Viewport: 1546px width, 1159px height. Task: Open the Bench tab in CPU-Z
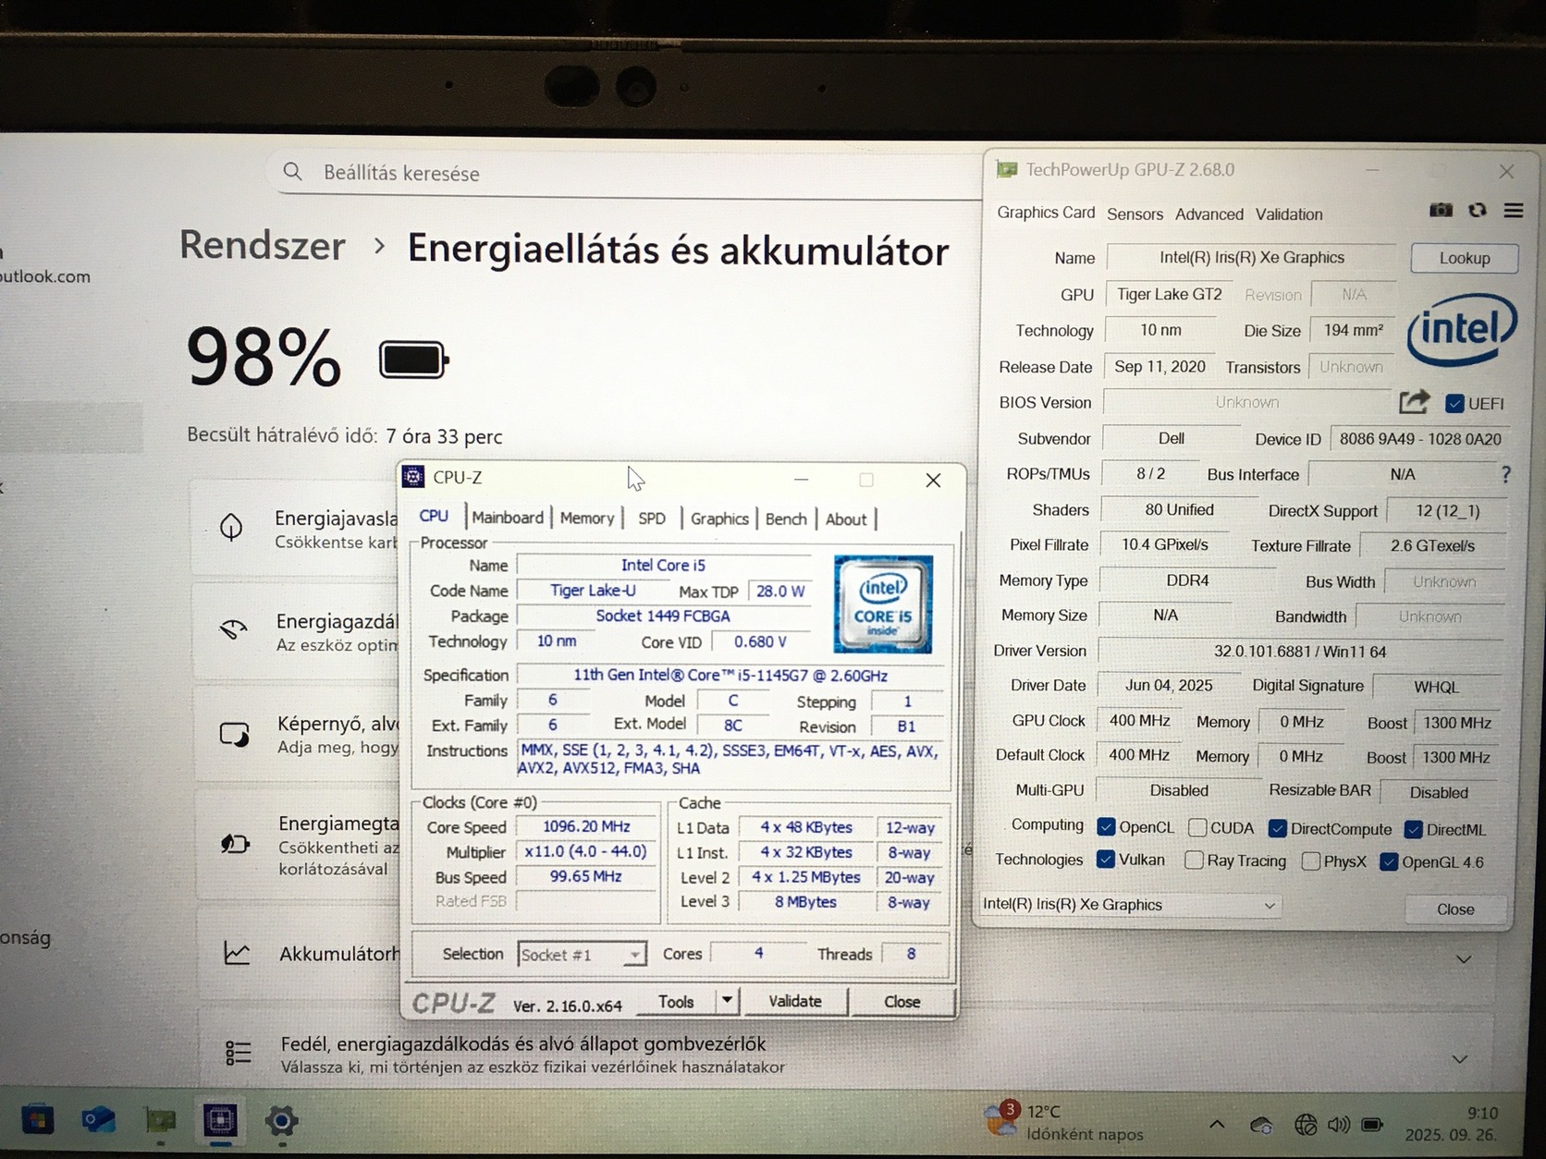point(786,518)
